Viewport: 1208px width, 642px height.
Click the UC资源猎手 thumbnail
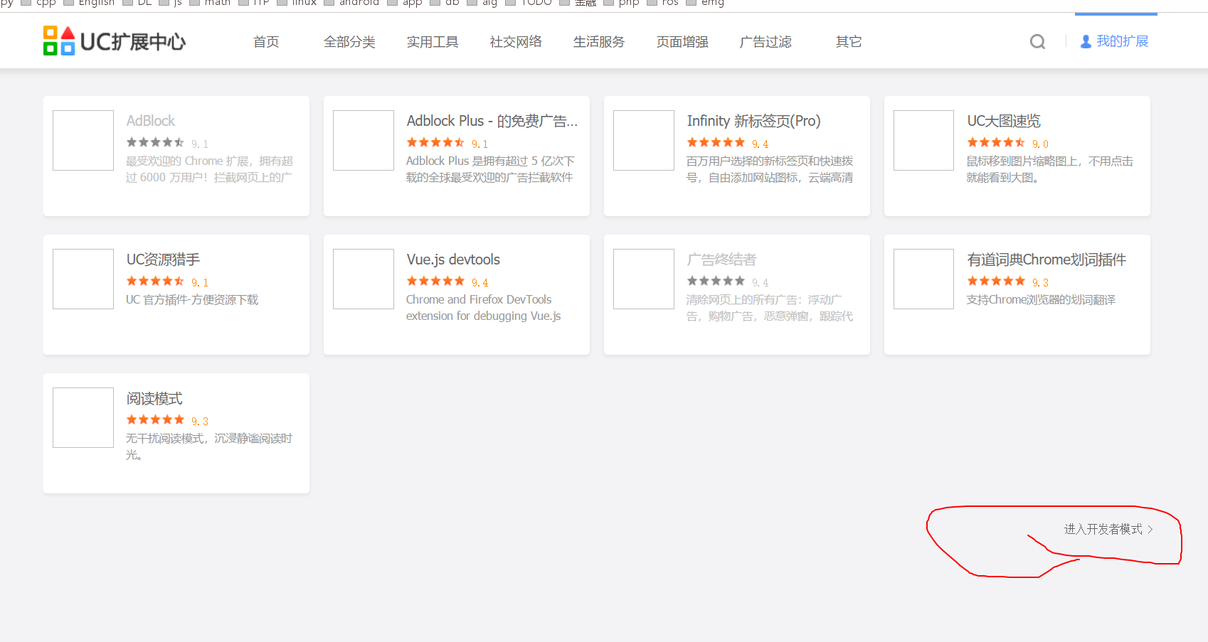(x=83, y=279)
